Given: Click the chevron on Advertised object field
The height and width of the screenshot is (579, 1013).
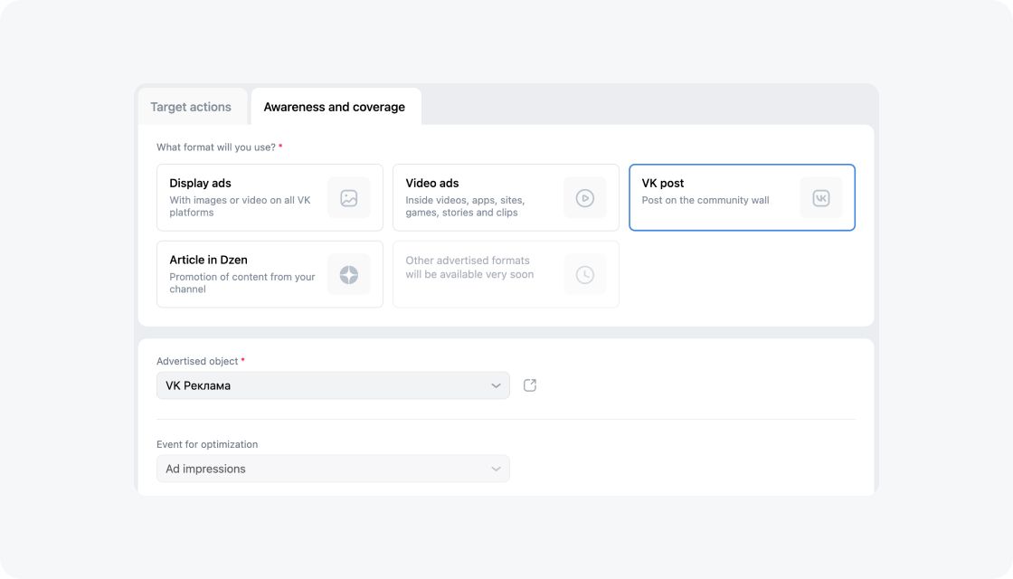Looking at the screenshot, I should [496, 384].
